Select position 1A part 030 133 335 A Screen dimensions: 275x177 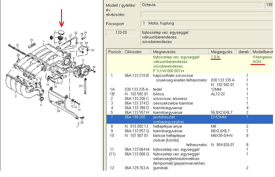136,90
